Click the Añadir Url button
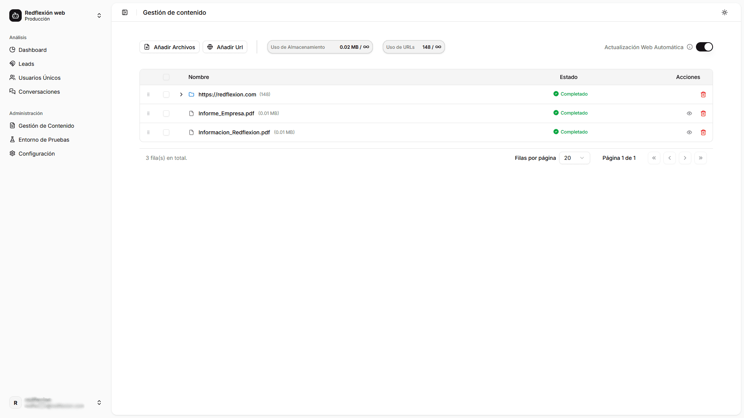Viewport: 744px width, 418px height. (225, 47)
